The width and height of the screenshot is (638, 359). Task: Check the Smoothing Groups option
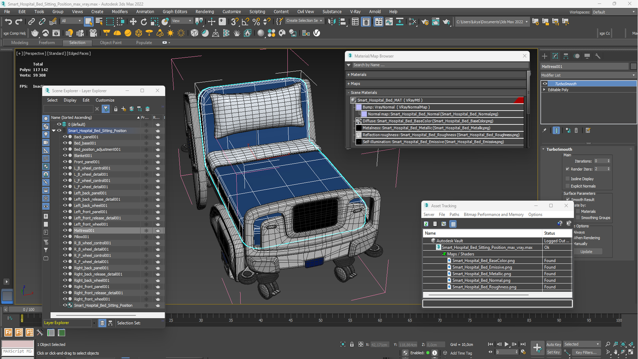point(578,217)
